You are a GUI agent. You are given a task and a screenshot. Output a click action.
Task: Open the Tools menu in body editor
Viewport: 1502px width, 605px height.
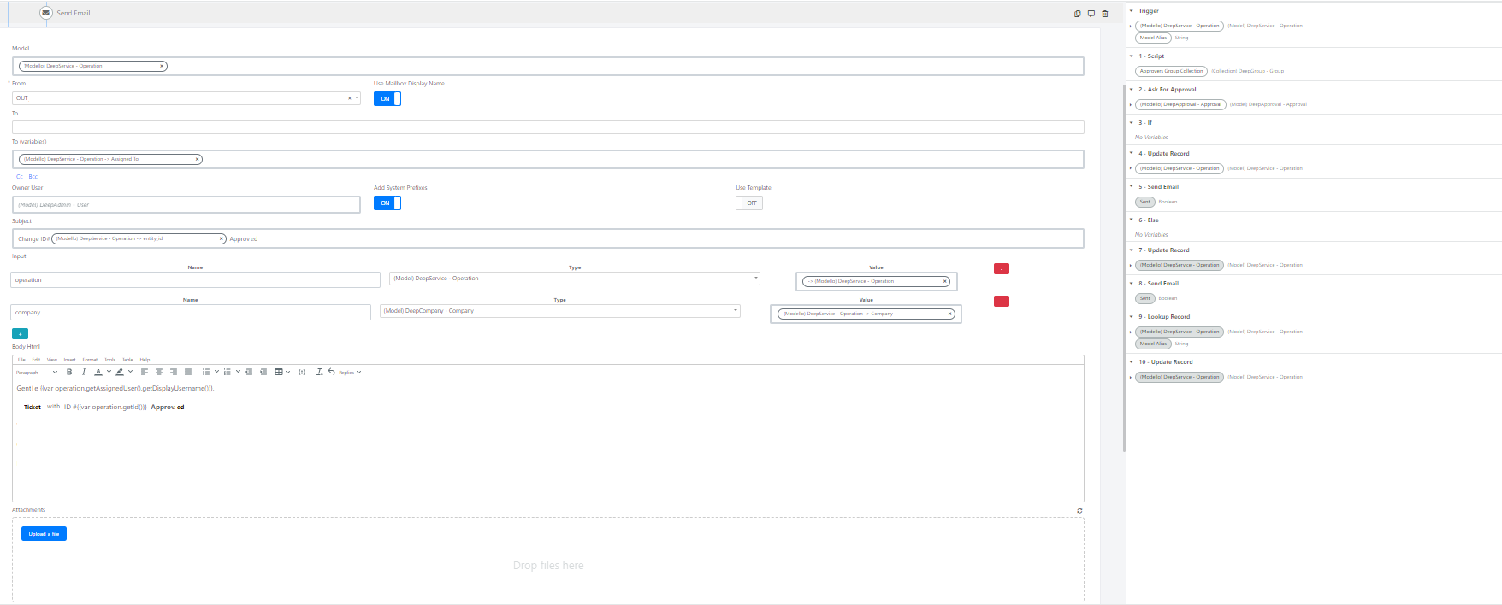tap(109, 360)
